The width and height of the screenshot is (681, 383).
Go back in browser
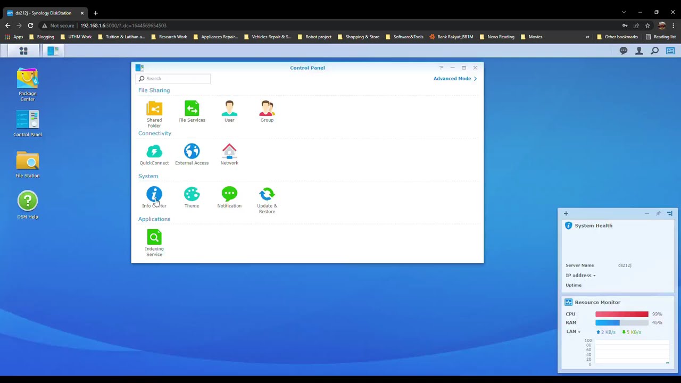(x=7, y=26)
